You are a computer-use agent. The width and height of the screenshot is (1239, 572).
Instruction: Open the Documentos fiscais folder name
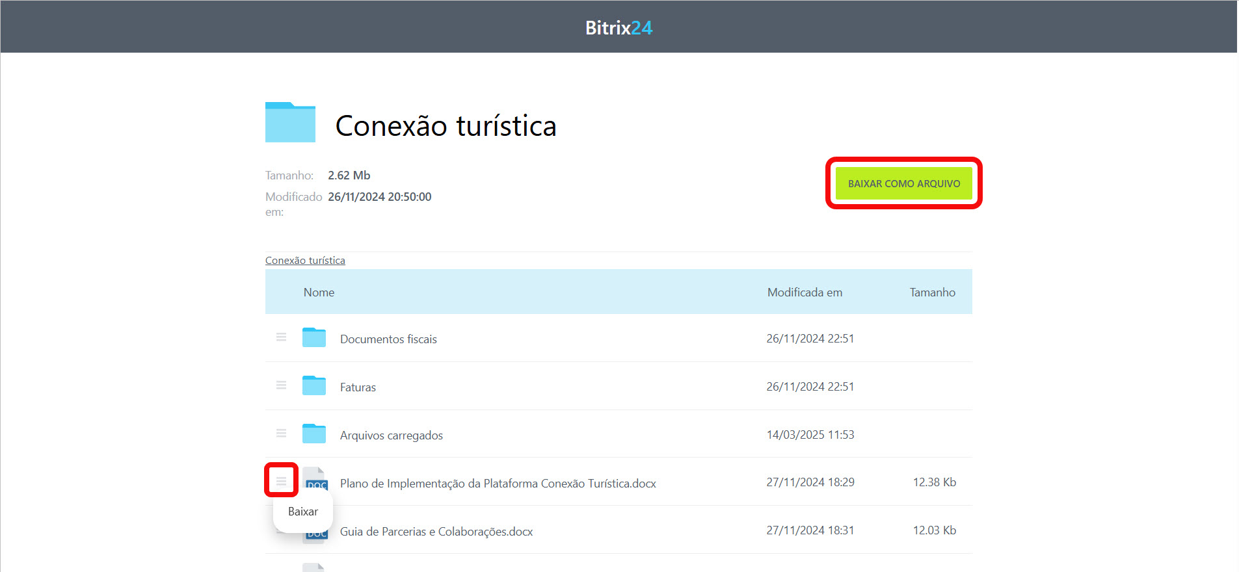click(388, 339)
